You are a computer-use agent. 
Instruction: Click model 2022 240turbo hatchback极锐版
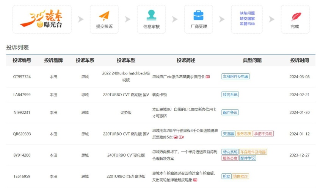click(x=126, y=76)
